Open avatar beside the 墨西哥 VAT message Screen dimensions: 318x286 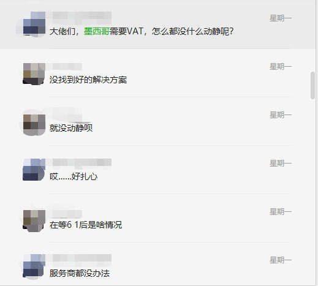click(x=34, y=24)
